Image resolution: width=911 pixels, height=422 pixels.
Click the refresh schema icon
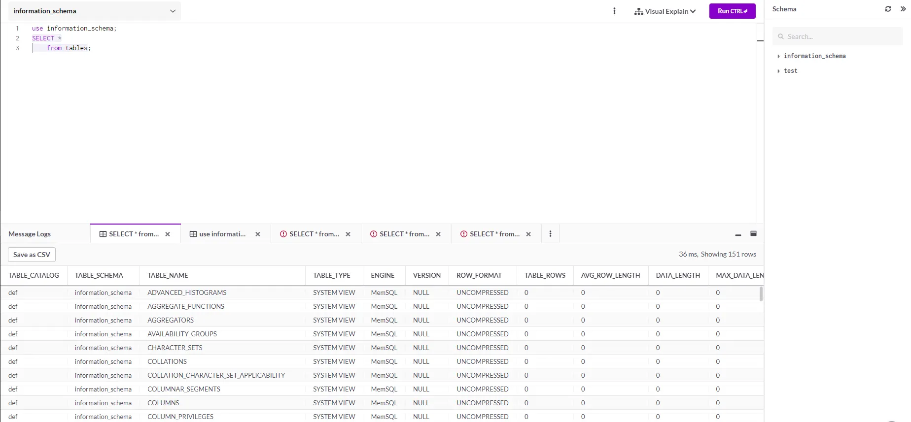[x=888, y=9]
